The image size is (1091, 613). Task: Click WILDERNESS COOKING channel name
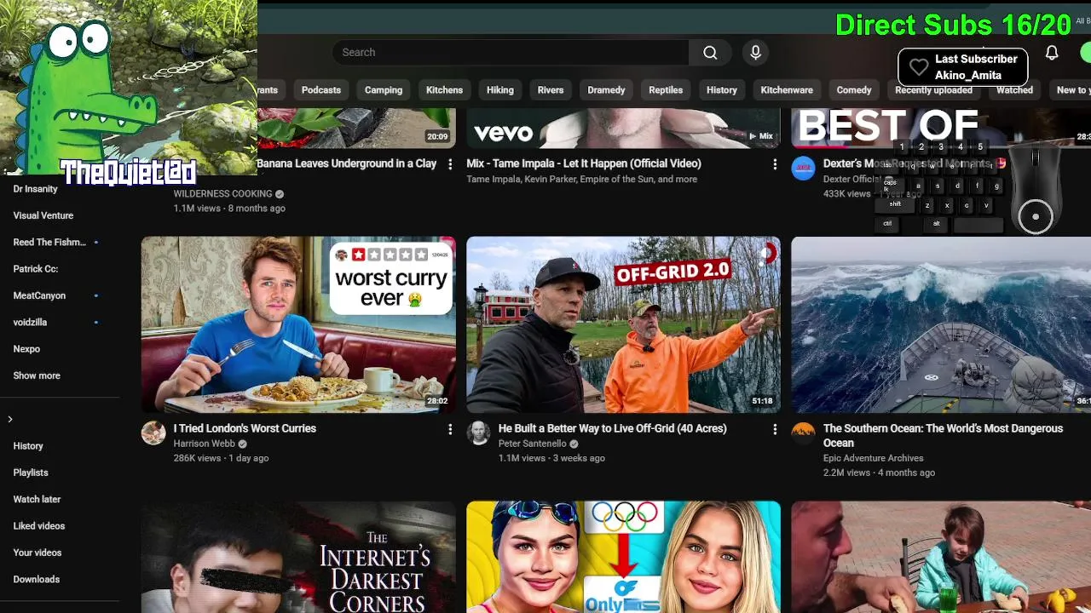coord(222,194)
